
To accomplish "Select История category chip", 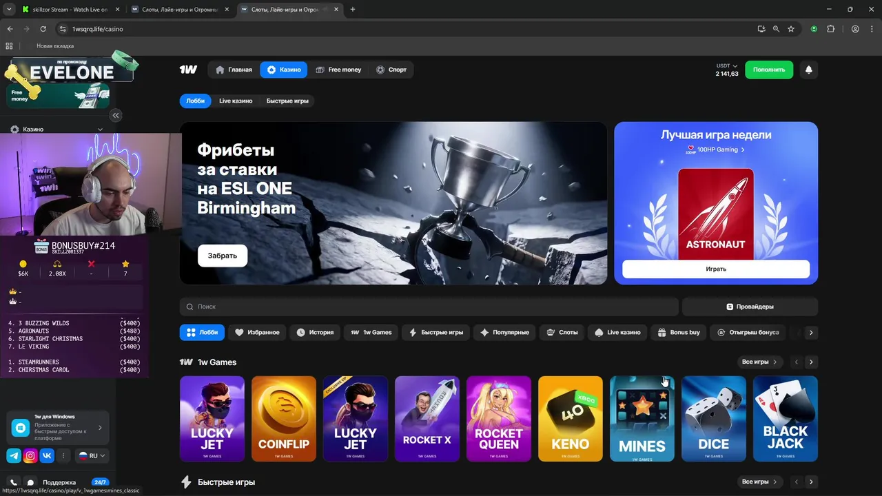I will 315,333.
